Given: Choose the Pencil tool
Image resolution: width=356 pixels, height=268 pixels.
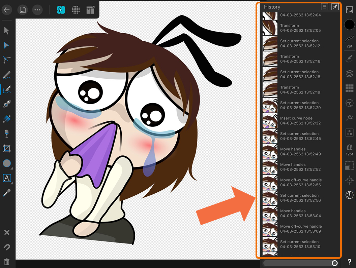Looking at the screenshot, I should pos(6,75).
